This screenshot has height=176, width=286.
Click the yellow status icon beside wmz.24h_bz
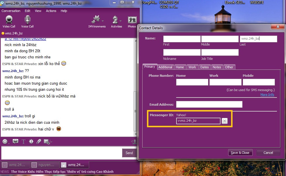click(3, 33)
